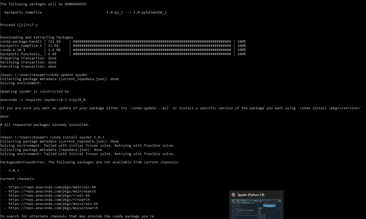
Task: Click the pkgs/main/win-64 channel URL
Action: [52, 187]
